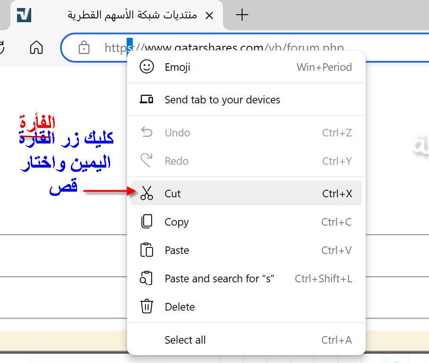The width and height of the screenshot is (429, 363).
Task: Choose Select all from the context menu
Action: pyautogui.click(x=185, y=340)
